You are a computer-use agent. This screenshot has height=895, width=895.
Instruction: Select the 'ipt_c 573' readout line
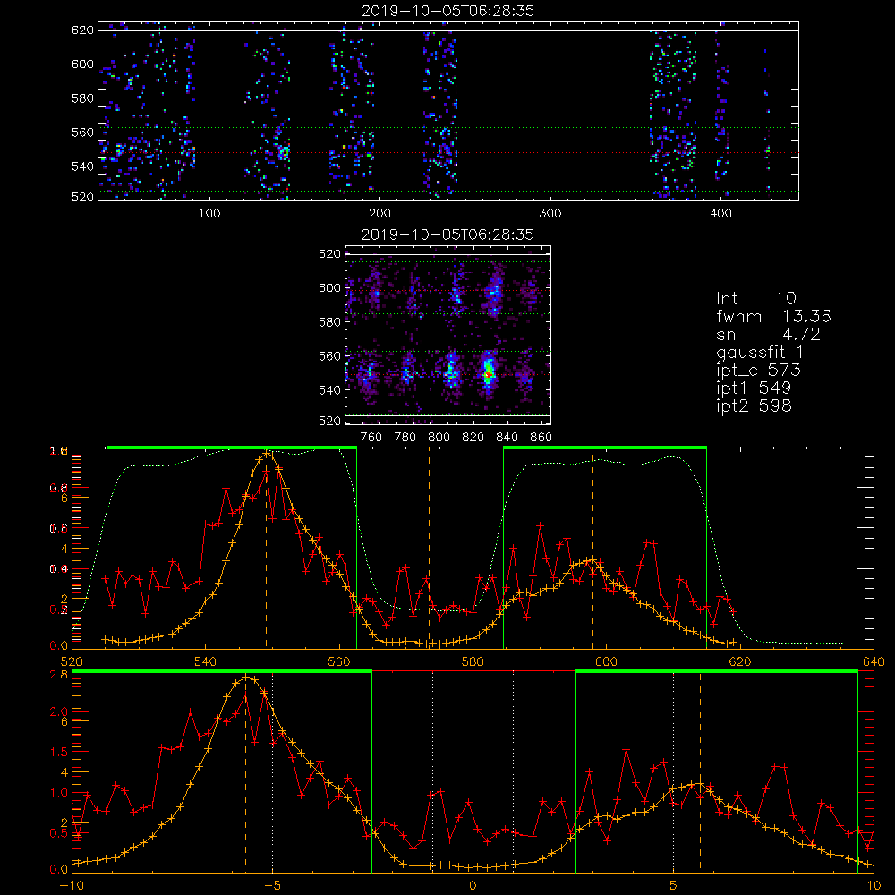point(759,371)
